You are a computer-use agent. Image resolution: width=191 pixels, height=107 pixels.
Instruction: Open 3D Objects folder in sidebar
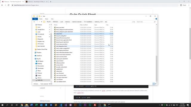coord(40,61)
